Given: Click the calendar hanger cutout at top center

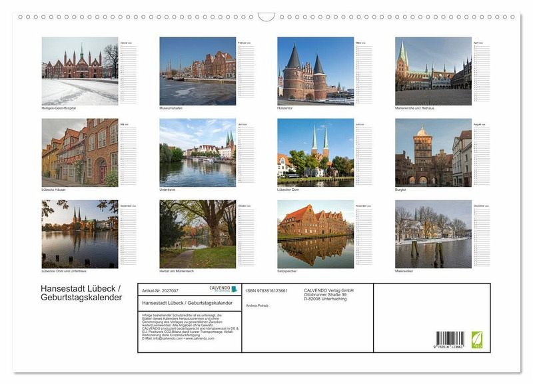Looking at the screenshot, I should [266, 17].
